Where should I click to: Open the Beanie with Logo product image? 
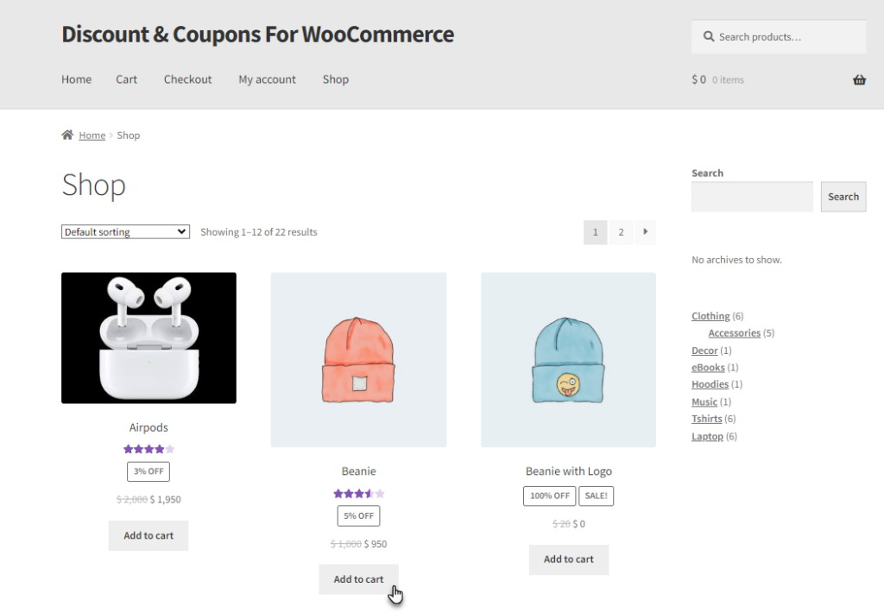click(568, 360)
